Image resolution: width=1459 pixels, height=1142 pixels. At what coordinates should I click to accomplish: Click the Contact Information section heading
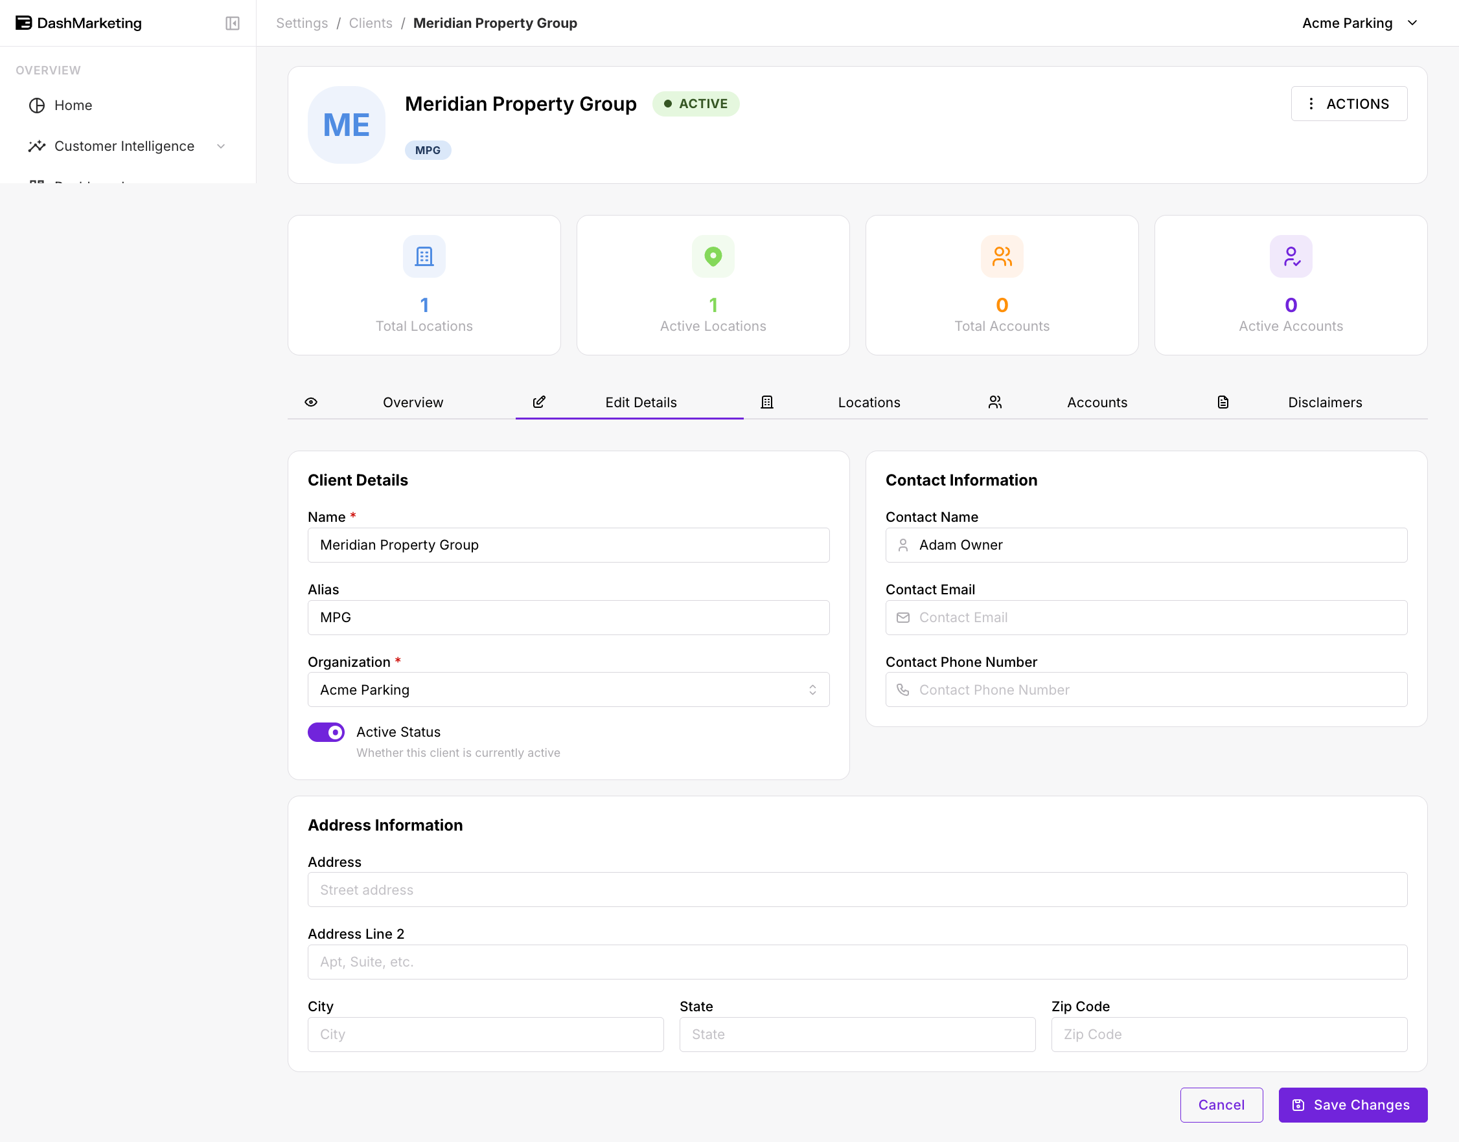click(961, 480)
